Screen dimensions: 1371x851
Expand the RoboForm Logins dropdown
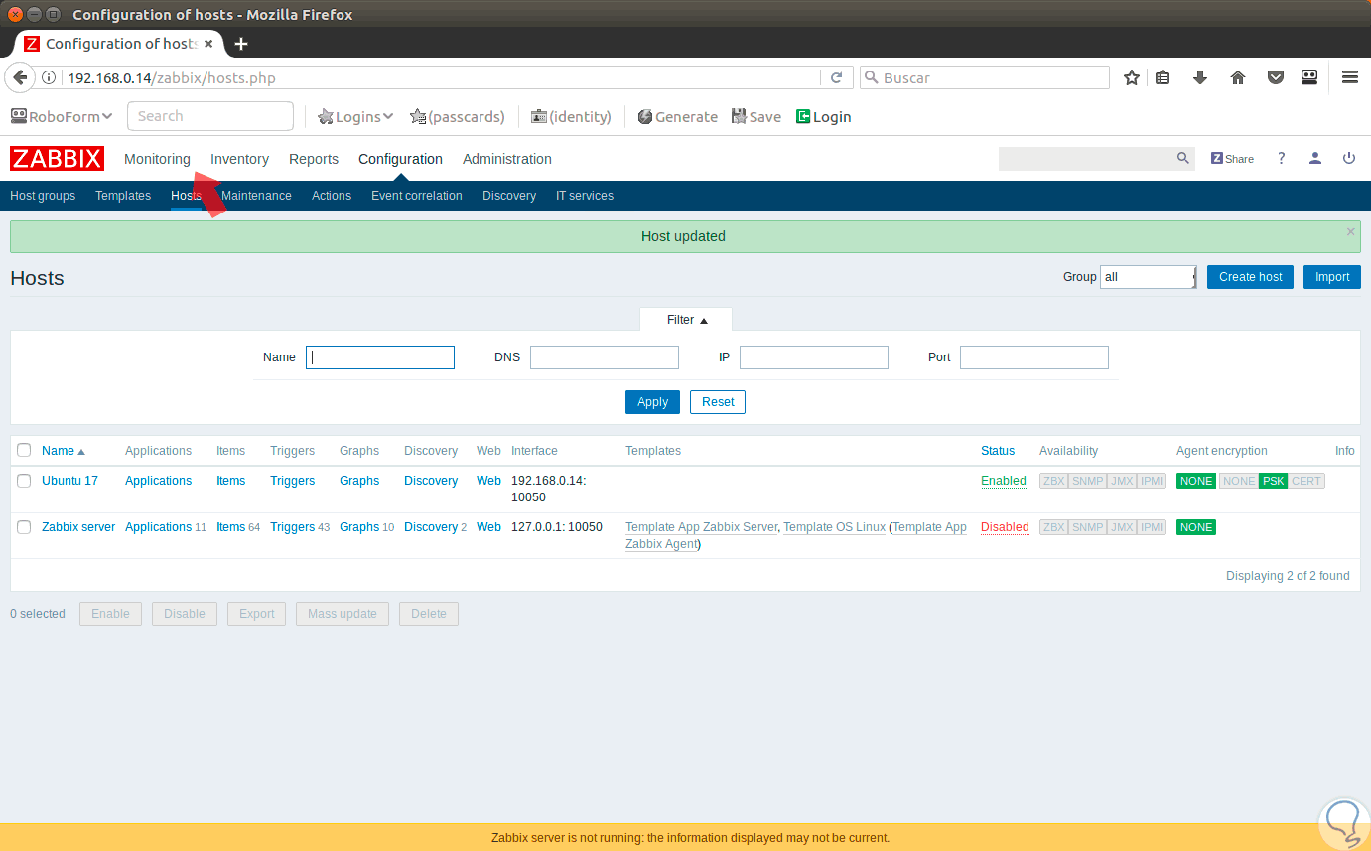tap(355, 117)
